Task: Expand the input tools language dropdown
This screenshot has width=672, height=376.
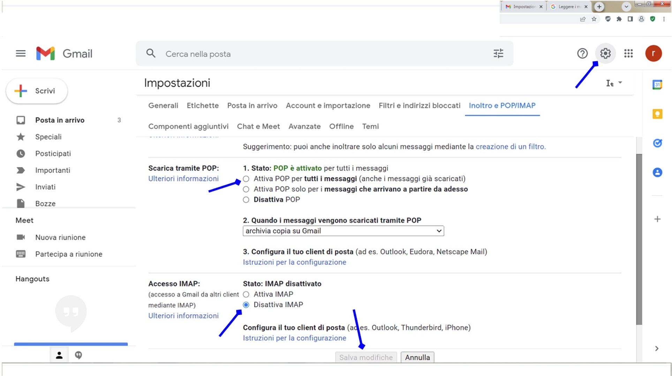Action: [x=620, y=83]
